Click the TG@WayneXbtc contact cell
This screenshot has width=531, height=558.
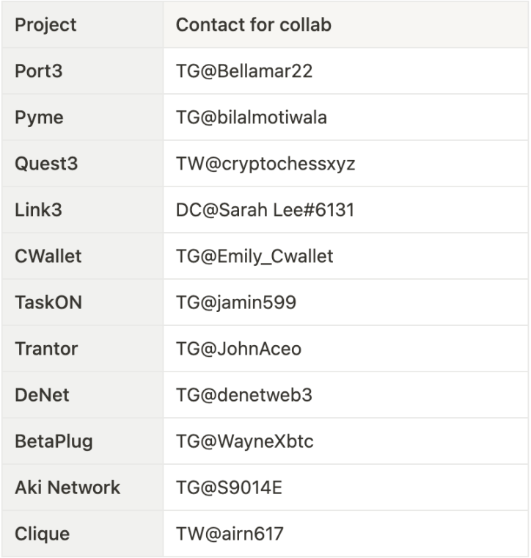point(245,441)
